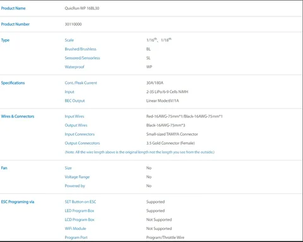Select the Voltage Range label

[77, 177]
